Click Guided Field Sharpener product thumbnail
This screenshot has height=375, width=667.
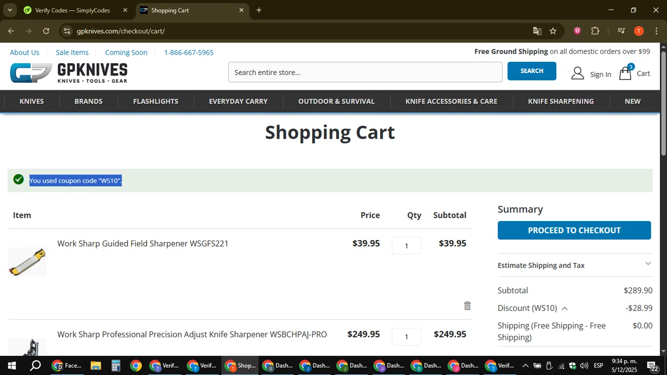(x=27, y=262)
